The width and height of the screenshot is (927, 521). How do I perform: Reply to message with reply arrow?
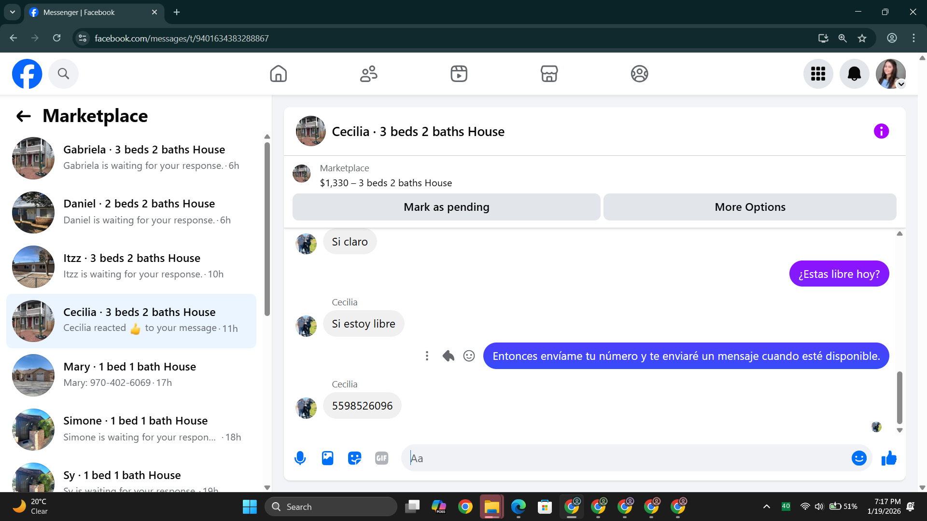pos(448,356)
